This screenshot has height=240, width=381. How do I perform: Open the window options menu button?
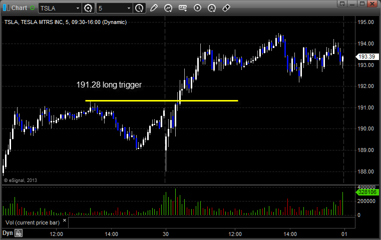342,3
